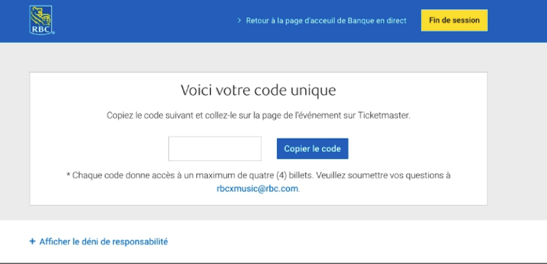
Task: Click inside the unique code input field
Action: pos(215,149)
